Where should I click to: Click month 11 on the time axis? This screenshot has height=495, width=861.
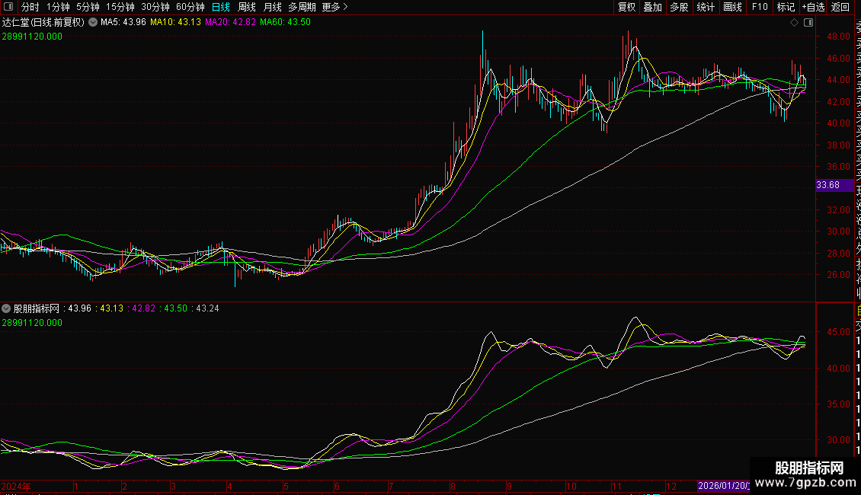[x=616, y=486]
